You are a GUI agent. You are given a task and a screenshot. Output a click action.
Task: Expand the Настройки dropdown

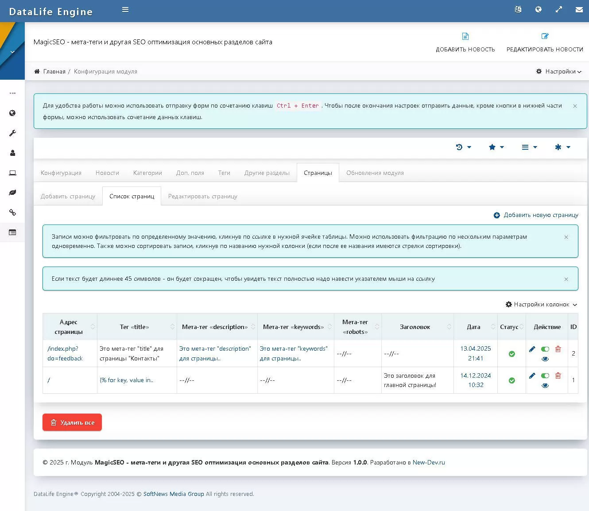tap(558, 71)
